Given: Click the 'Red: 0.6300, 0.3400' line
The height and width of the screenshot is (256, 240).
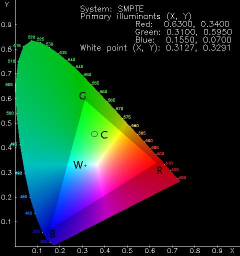Looking at the screenshot, I should tap(182, 24).
